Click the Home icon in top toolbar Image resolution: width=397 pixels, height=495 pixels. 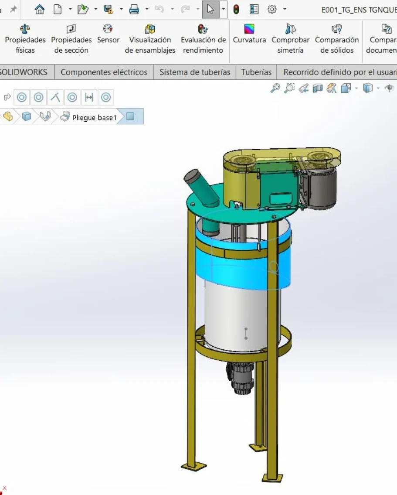(40, 9)
